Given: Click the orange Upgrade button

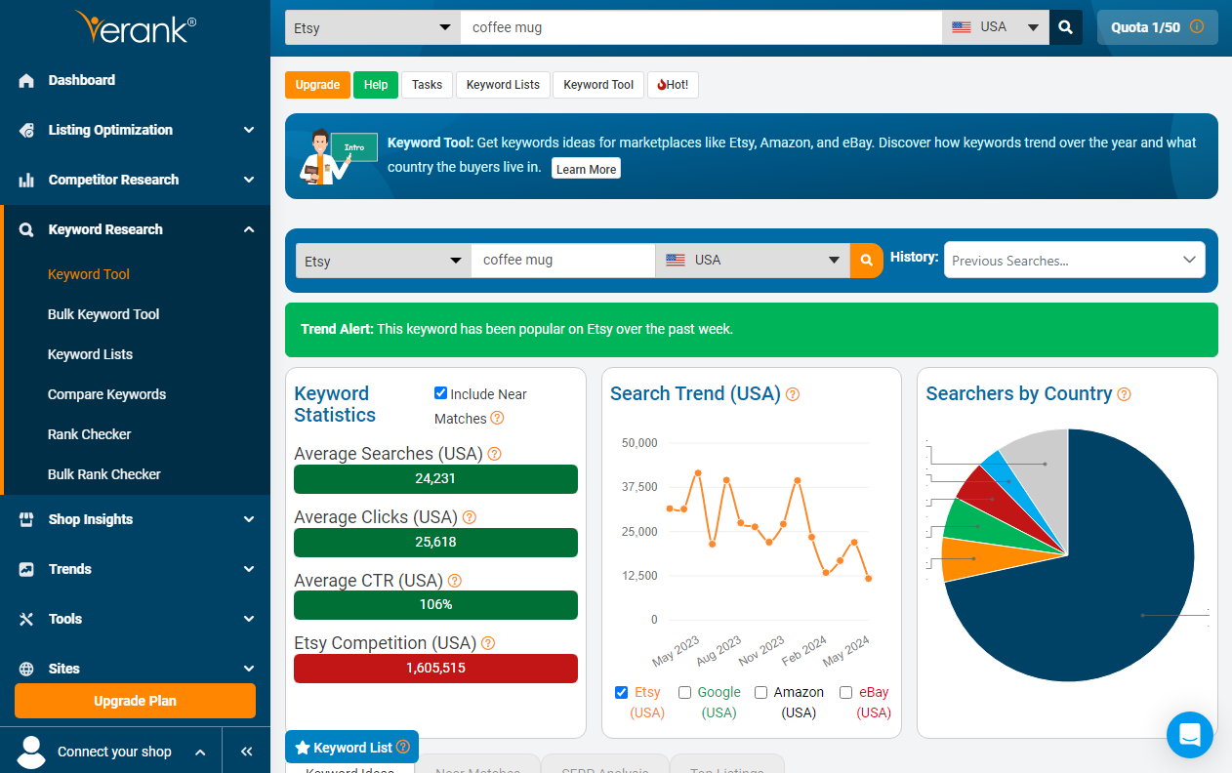Looking at the screenshot, I should (x=317, y=85).
